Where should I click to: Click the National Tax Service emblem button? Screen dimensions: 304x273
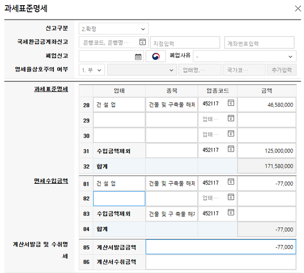pyautogui.click(x=156, y=57)
